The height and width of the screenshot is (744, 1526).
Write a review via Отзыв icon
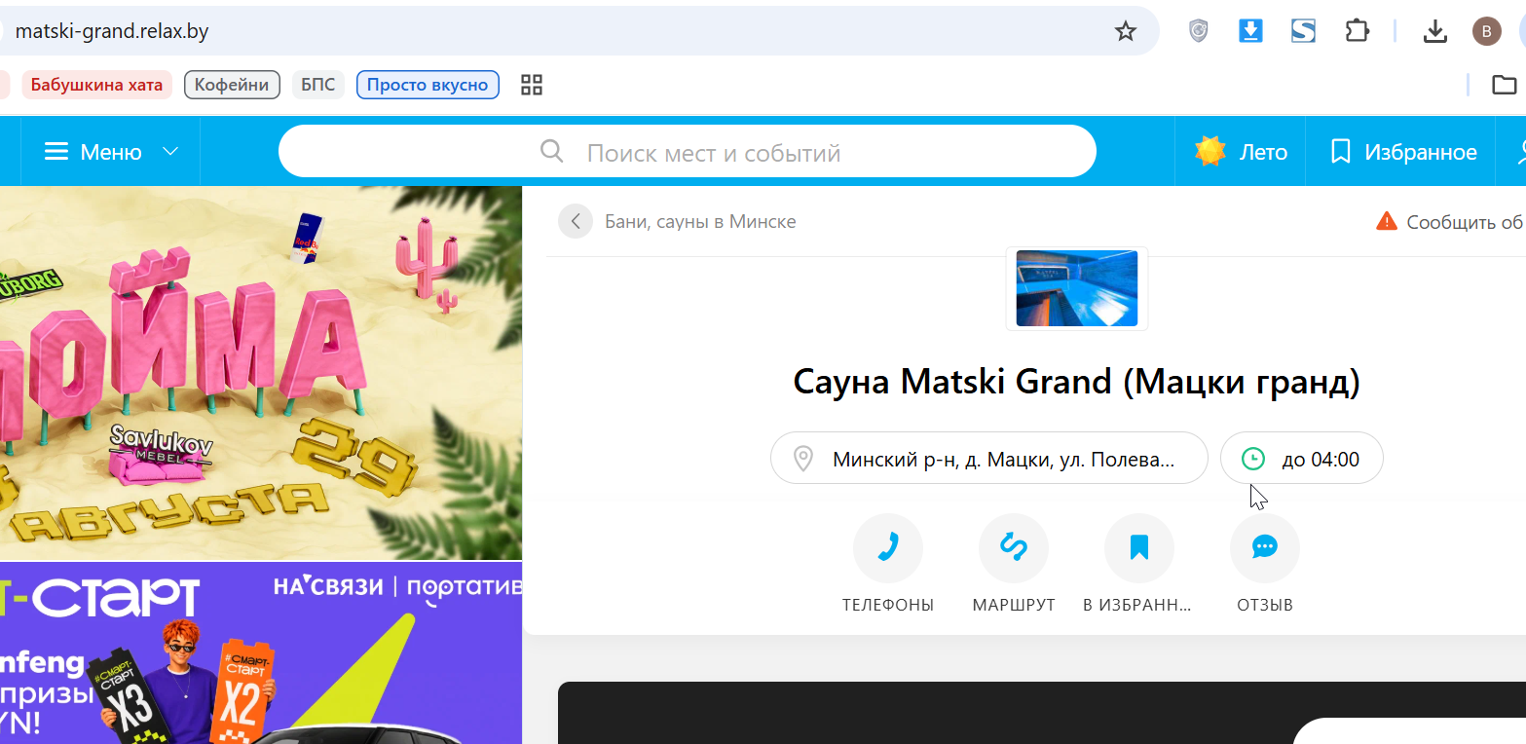click(1265, 548)
